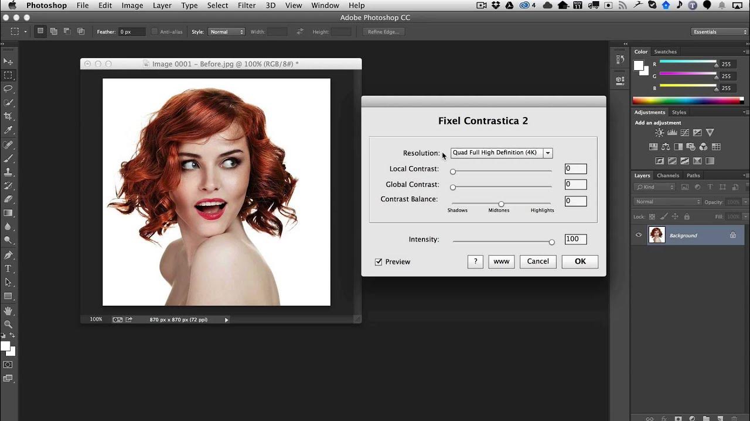Switch to the Channels tab
750x421 pixels.
coord(667,175)
